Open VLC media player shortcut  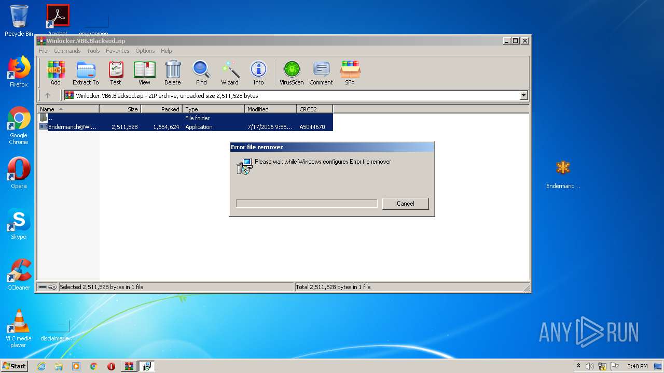[19, 328]
